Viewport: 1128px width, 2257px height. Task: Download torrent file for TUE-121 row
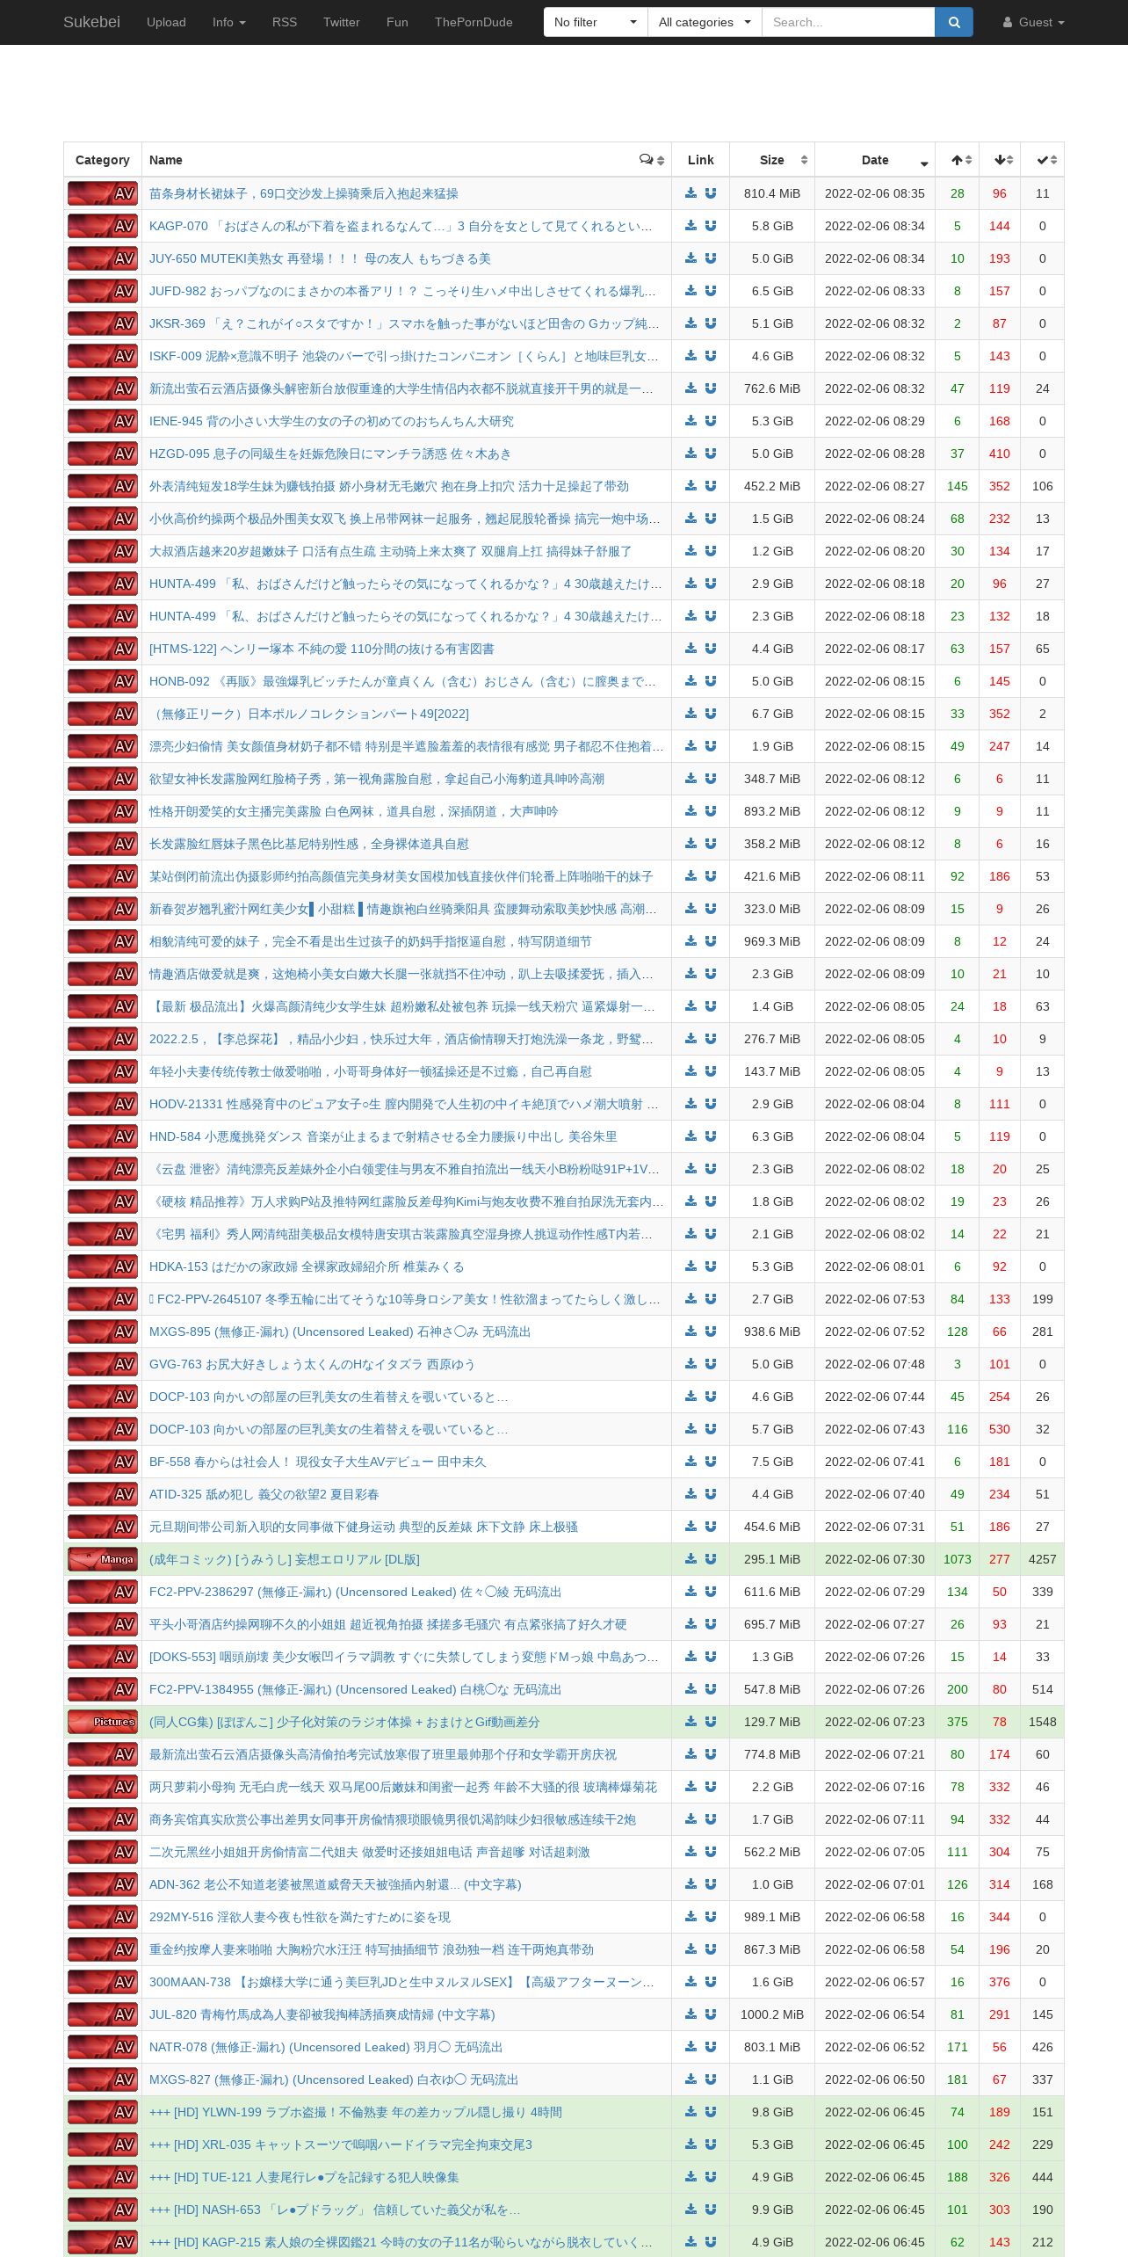(x=691, y=2177)
